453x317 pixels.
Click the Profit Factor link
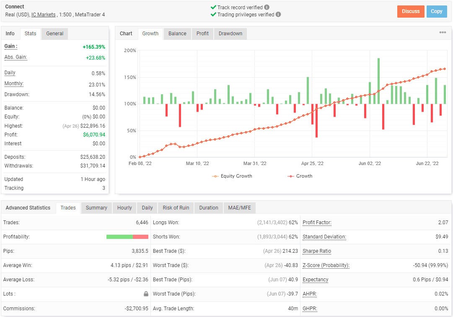pos(316,222)
